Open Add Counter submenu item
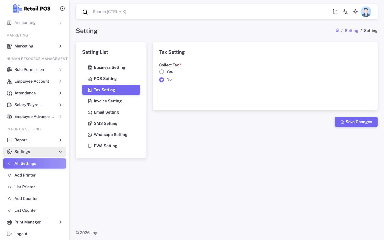 tap(35, 199)
